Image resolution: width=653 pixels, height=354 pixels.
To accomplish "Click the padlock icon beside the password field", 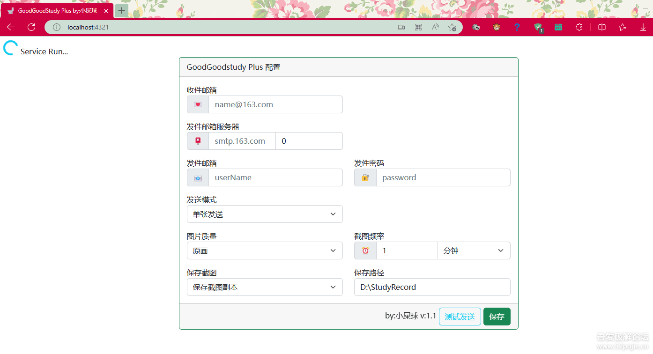I will pos(365,177).
